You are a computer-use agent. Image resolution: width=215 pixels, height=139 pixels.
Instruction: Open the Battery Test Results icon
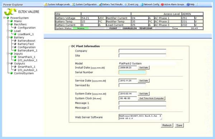100,5
